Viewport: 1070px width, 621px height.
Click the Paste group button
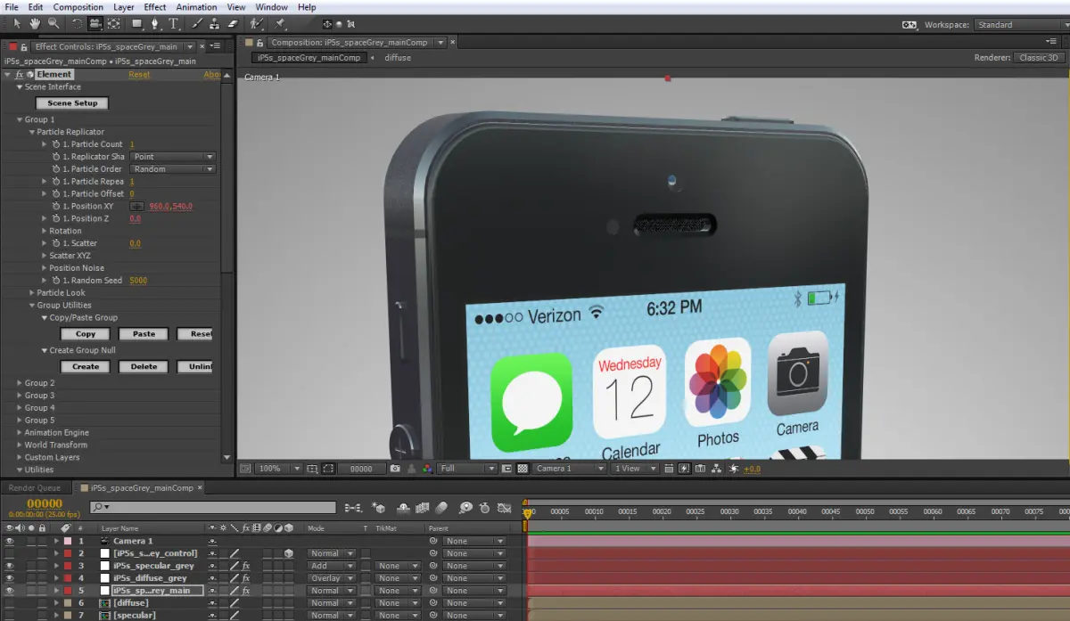coord(144,334)
